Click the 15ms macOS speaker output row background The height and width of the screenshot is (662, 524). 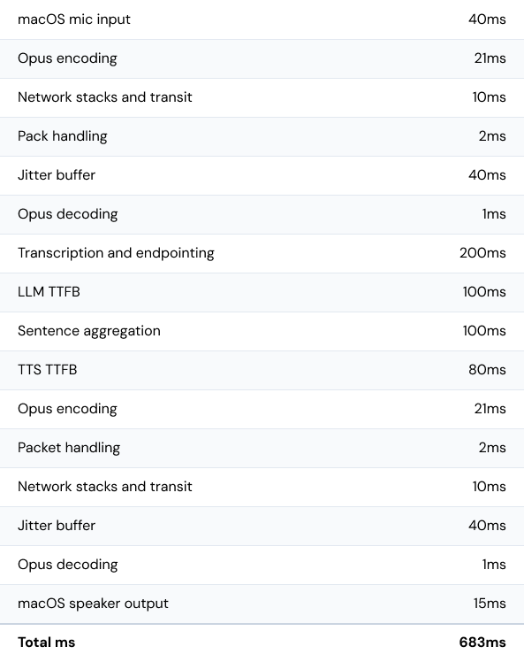262,604
